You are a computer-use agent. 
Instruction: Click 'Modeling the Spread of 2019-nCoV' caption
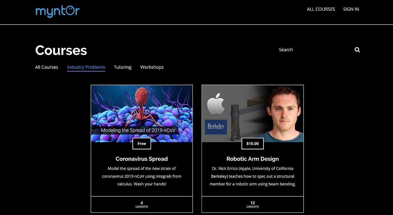pyautogui.click(x=138, y=130)
